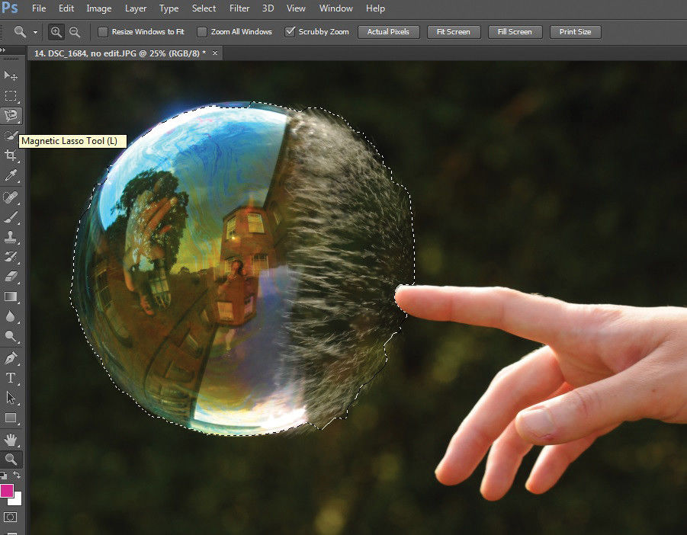Enable Resize Windows to Fit checkbox
687x535 pixels.
pos(103,32)
